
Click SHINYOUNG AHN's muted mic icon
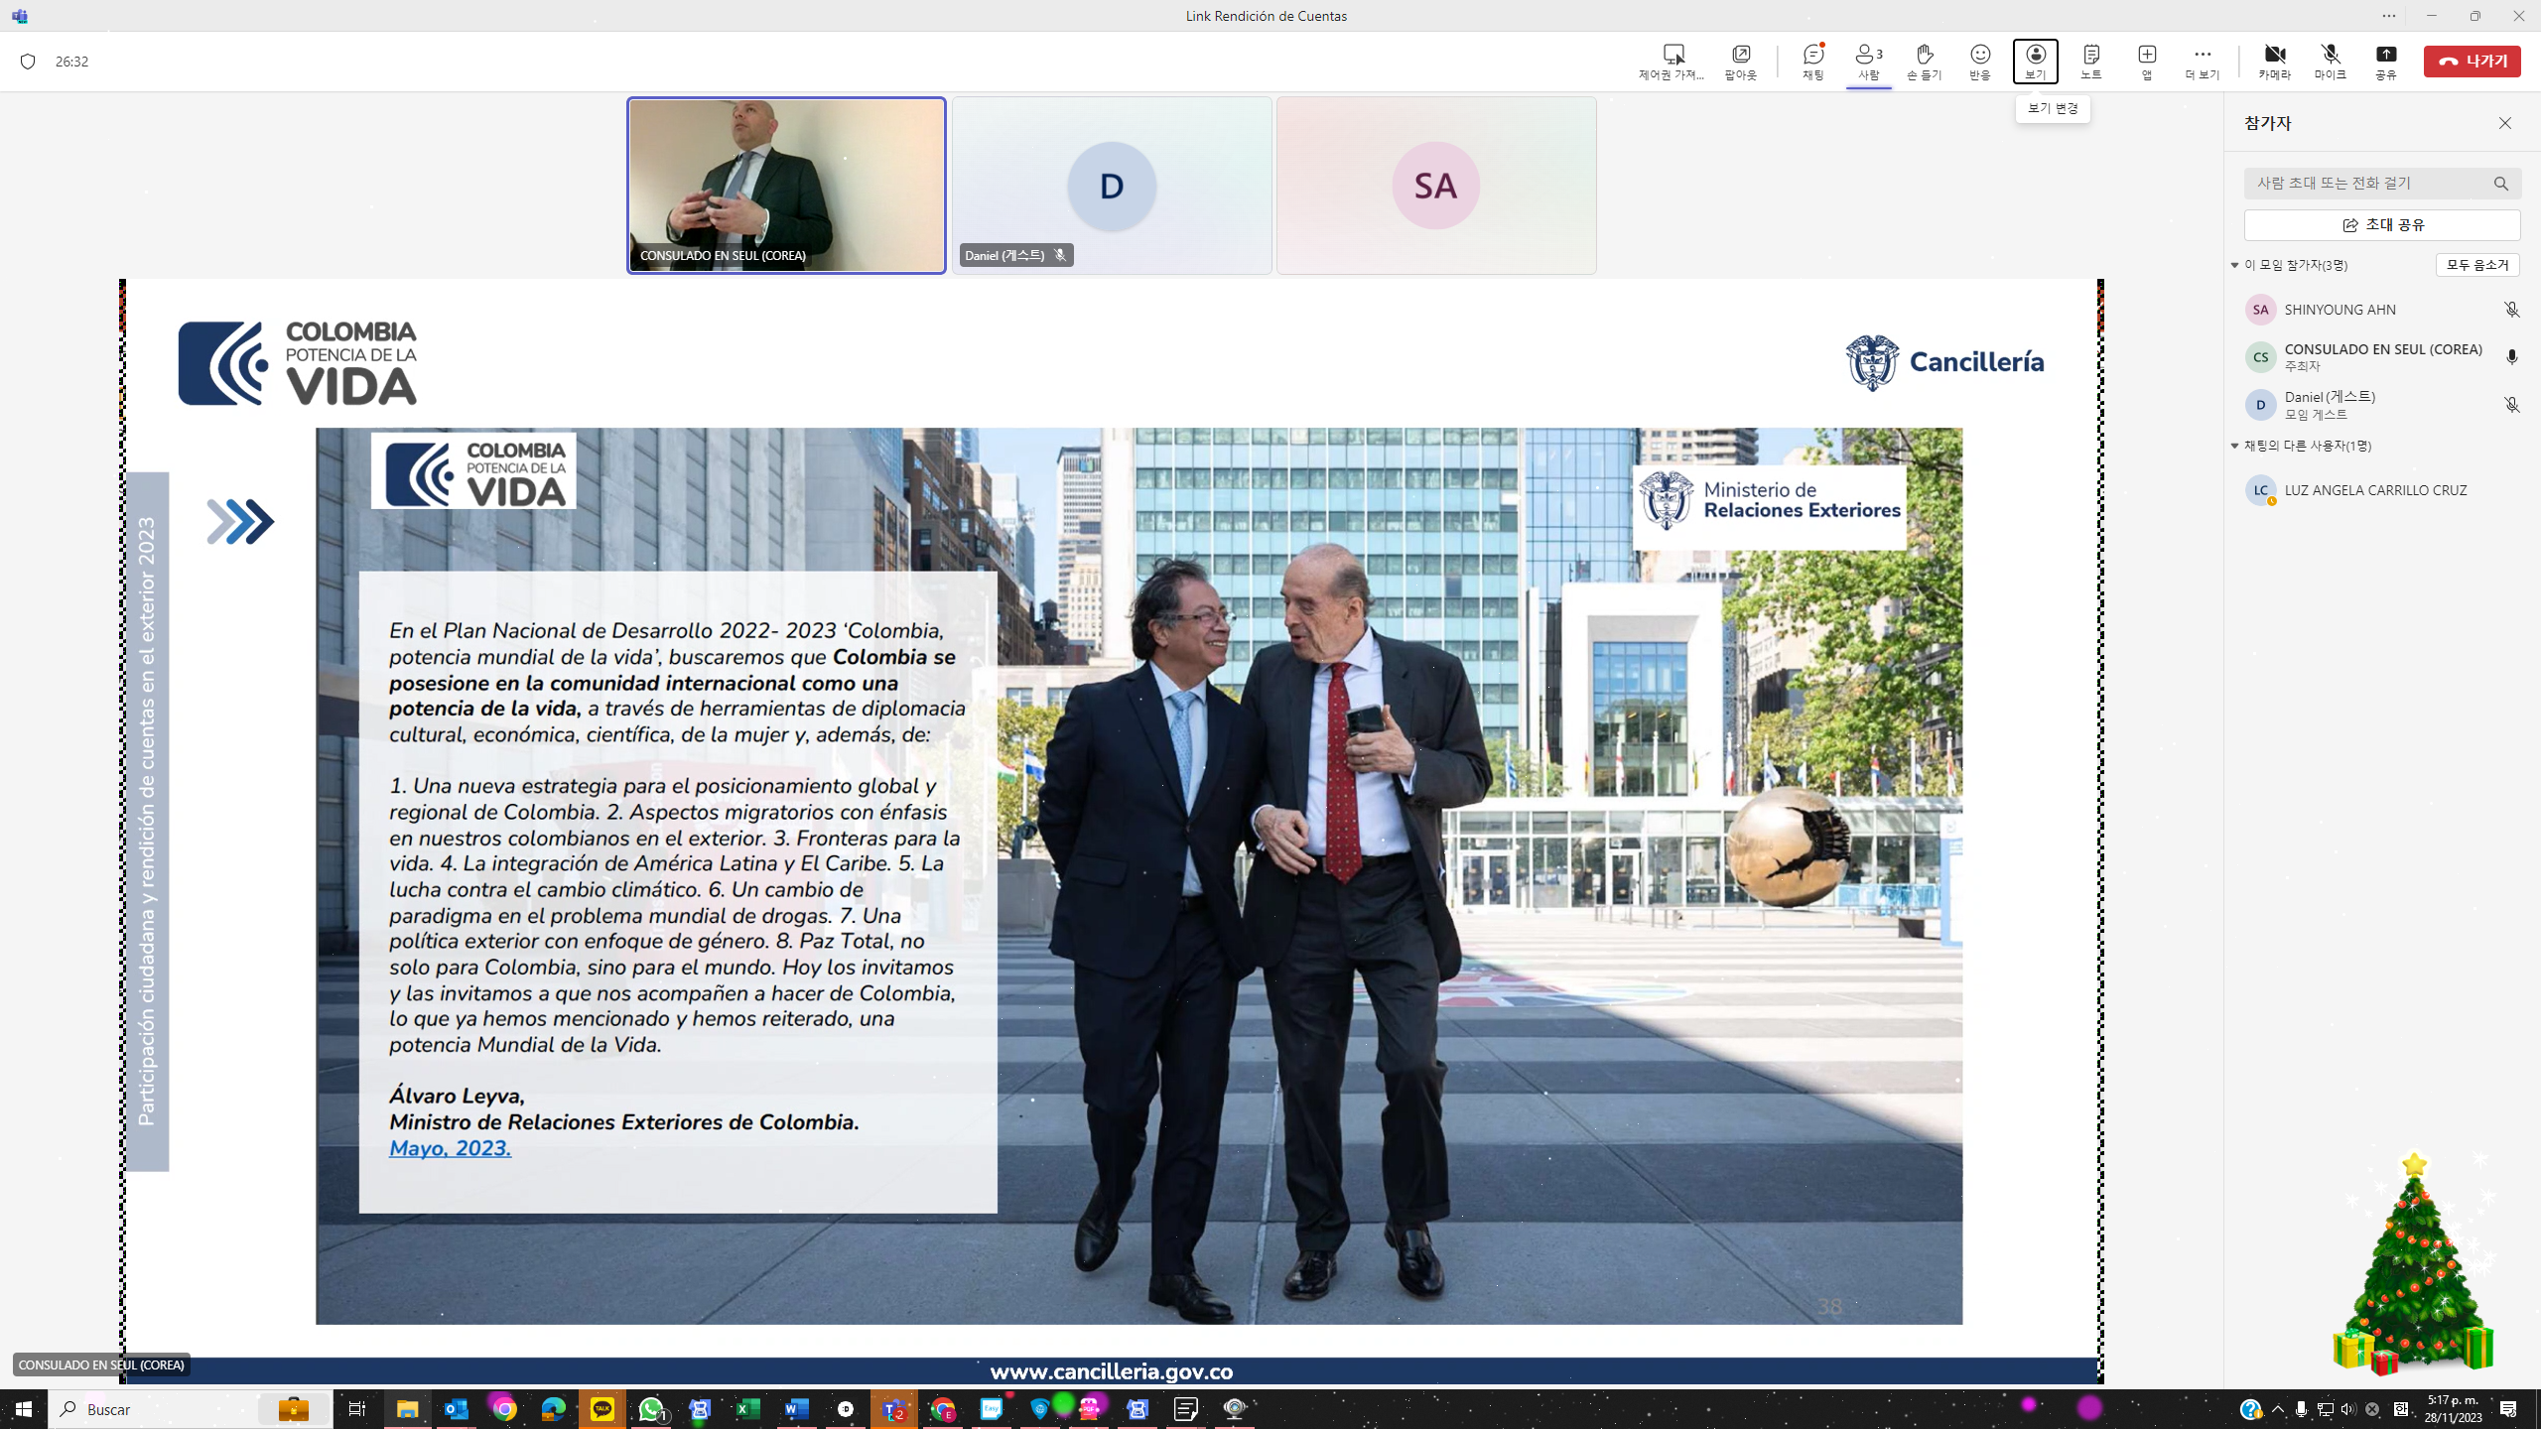[x=2511, y=310]
